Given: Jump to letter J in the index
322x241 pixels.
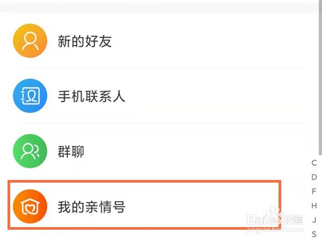Looking at the screenshot, I should pos(314,220).
